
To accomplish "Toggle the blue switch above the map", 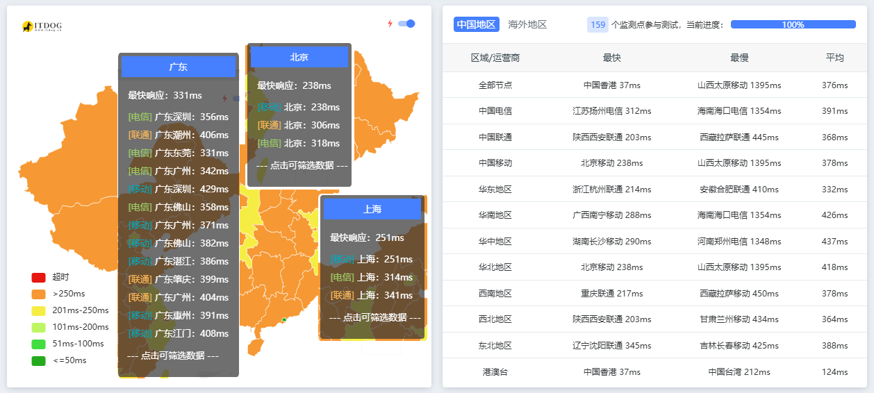I will pyautogui.click(x=406, y=24).
